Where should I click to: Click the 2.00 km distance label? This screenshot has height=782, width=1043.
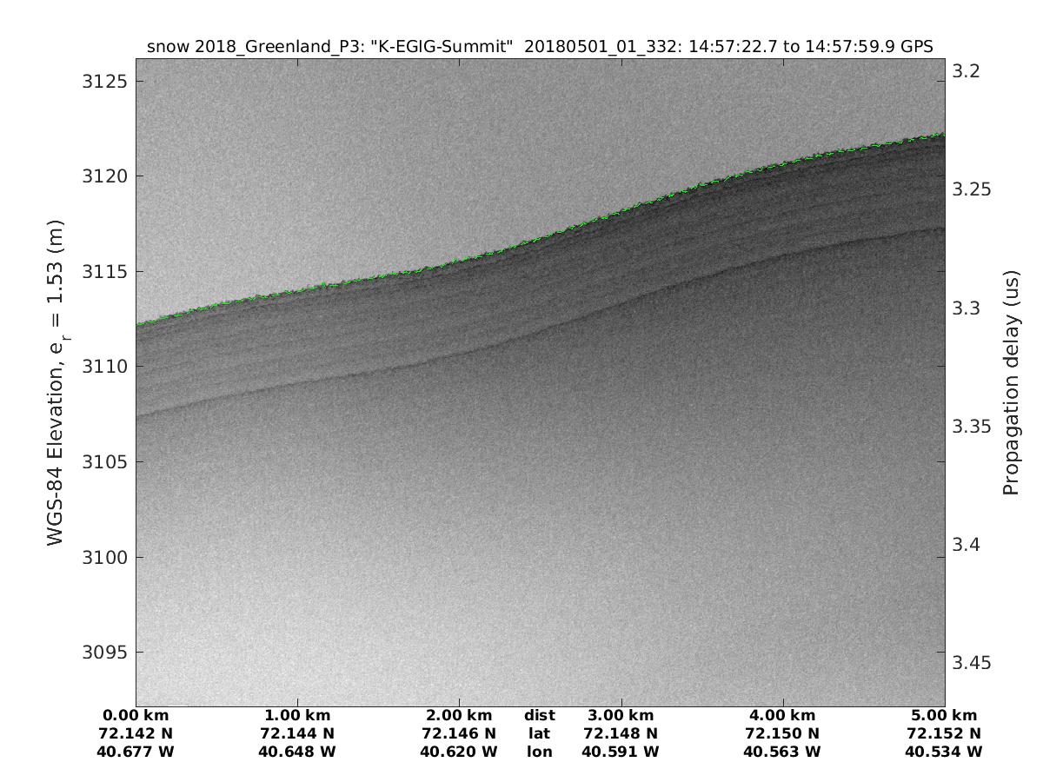[x=459, y=716]
